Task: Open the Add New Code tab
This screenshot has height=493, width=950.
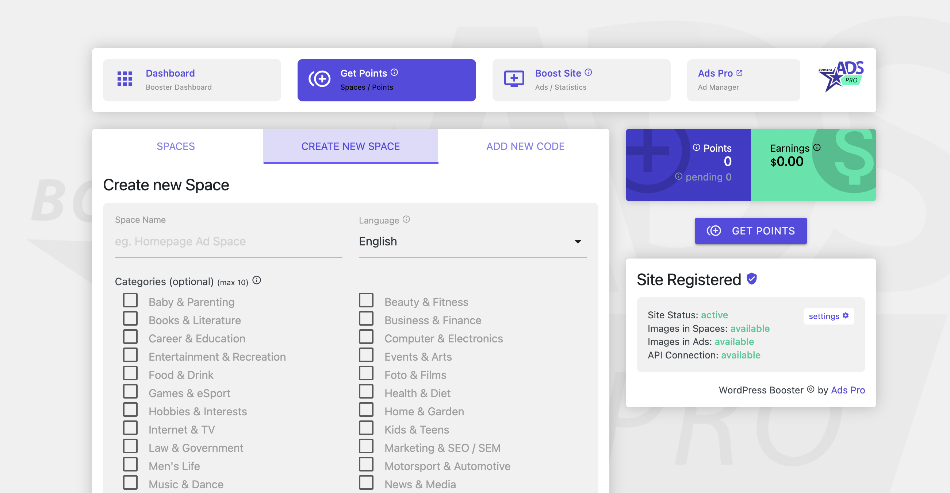Action: pyautogui.click(x=525, y=146)
